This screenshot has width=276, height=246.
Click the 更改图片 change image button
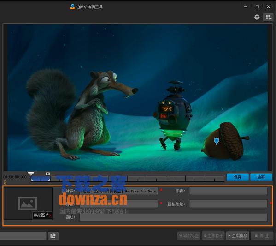tap(42, 216)
